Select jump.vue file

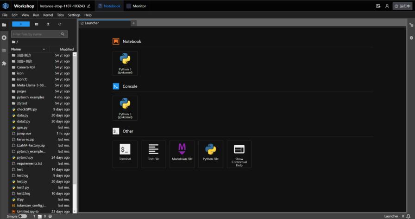(41, 133)
